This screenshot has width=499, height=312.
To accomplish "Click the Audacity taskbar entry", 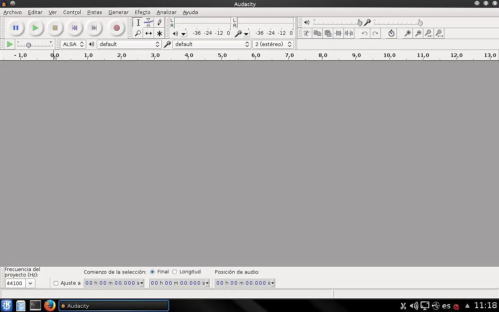I will [114, 306].
